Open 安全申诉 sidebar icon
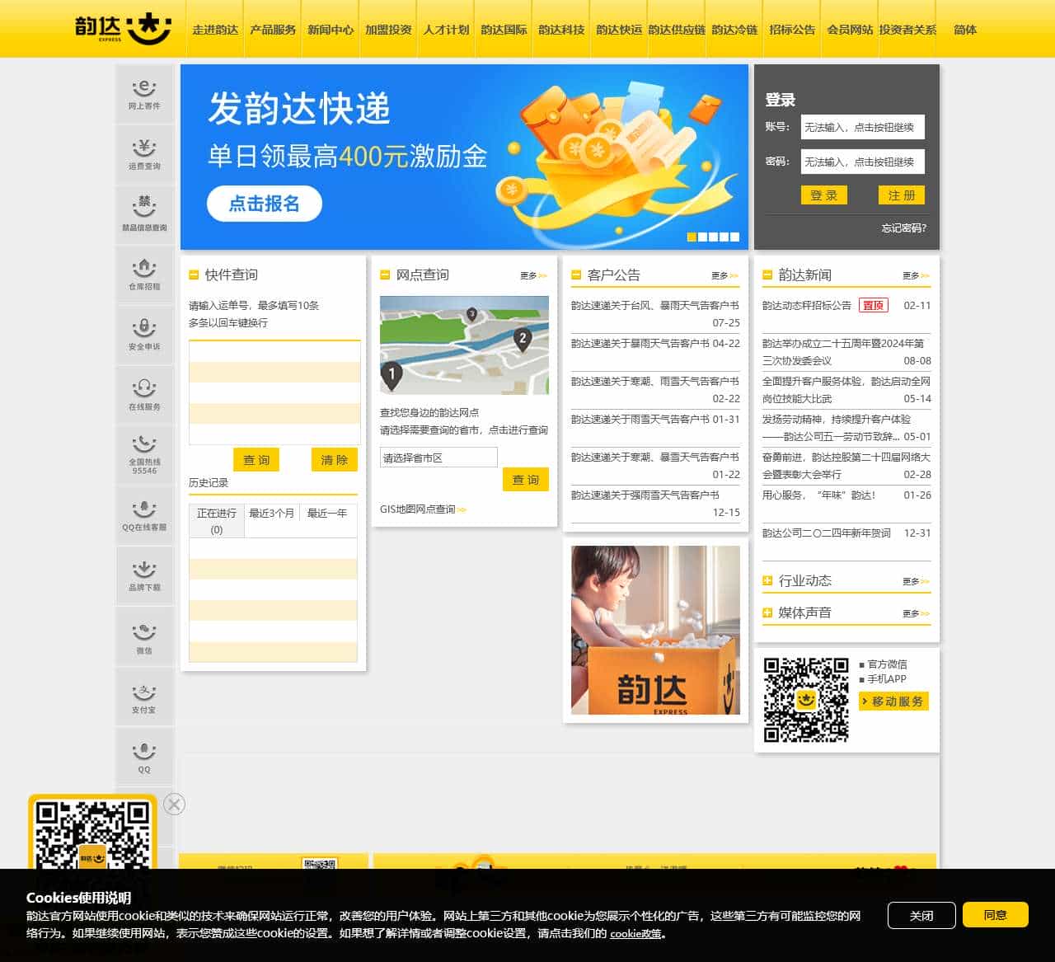 coord(144,335)
